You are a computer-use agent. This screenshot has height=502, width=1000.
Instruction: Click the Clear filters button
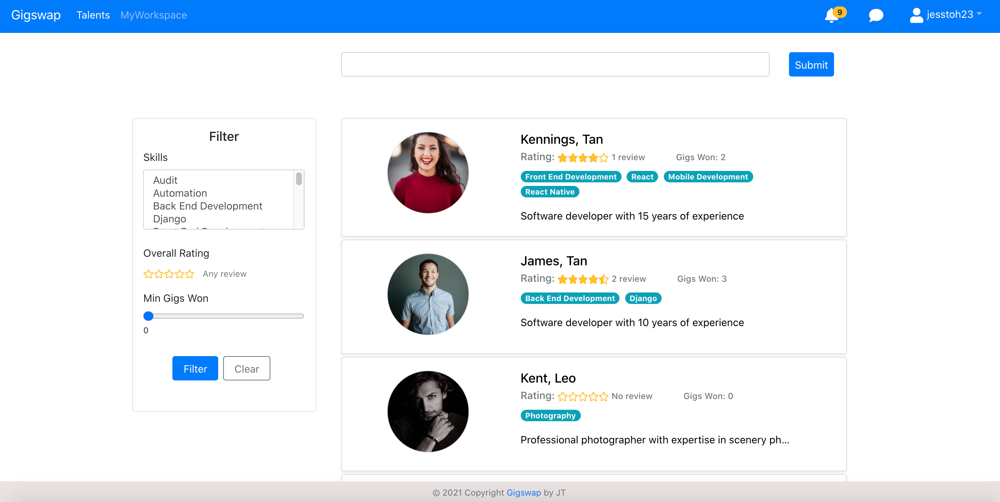(246, 369)
